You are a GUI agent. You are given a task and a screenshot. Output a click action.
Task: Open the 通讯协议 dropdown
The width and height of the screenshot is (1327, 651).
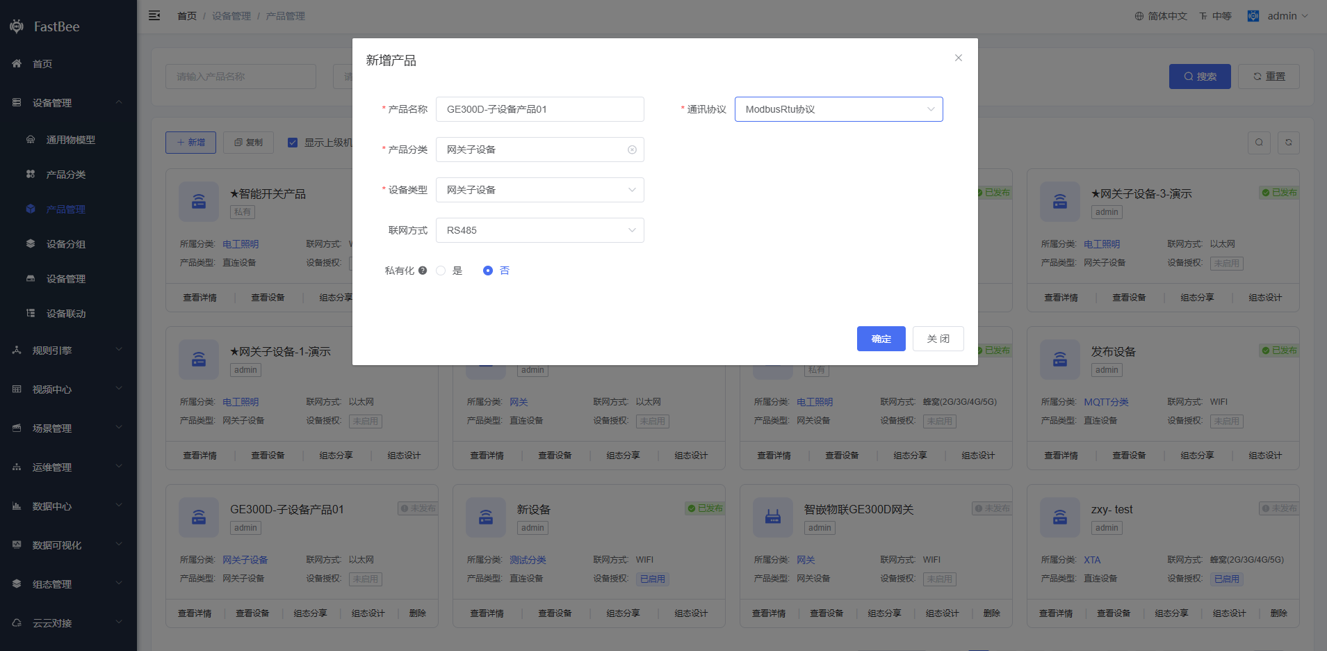tap(838, 109)
